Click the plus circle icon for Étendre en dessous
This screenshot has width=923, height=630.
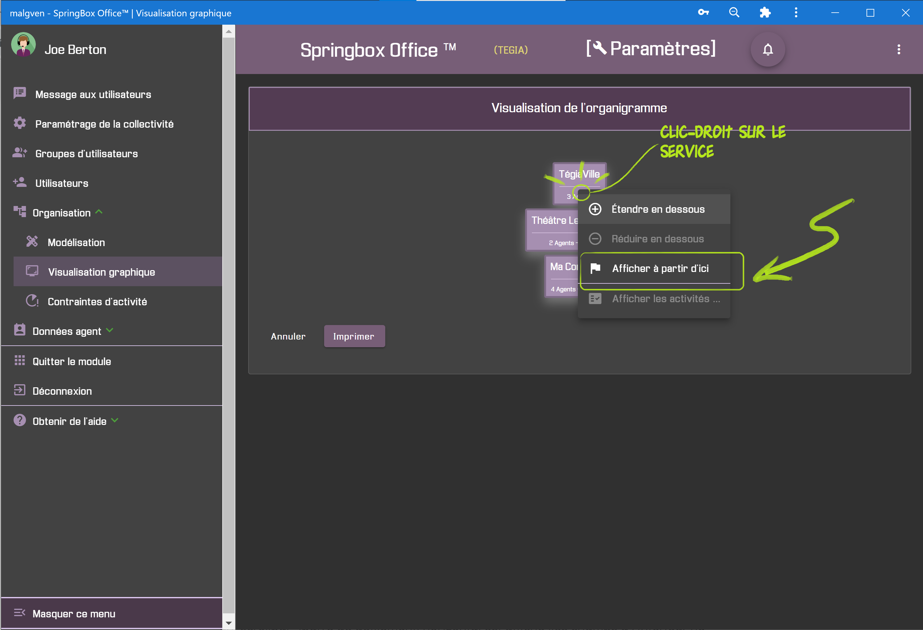(595, 209)
